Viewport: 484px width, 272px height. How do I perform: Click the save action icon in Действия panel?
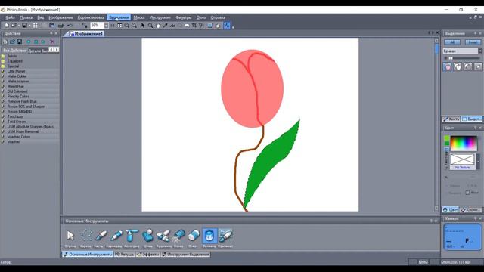(x=20, y=42)
